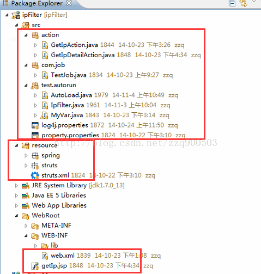Expand JRE System Library
This screenshot has height=274, width=261.
16,186
